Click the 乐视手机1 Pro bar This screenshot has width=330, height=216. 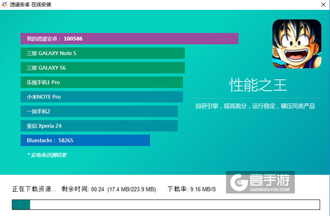(x=102, y=82)
